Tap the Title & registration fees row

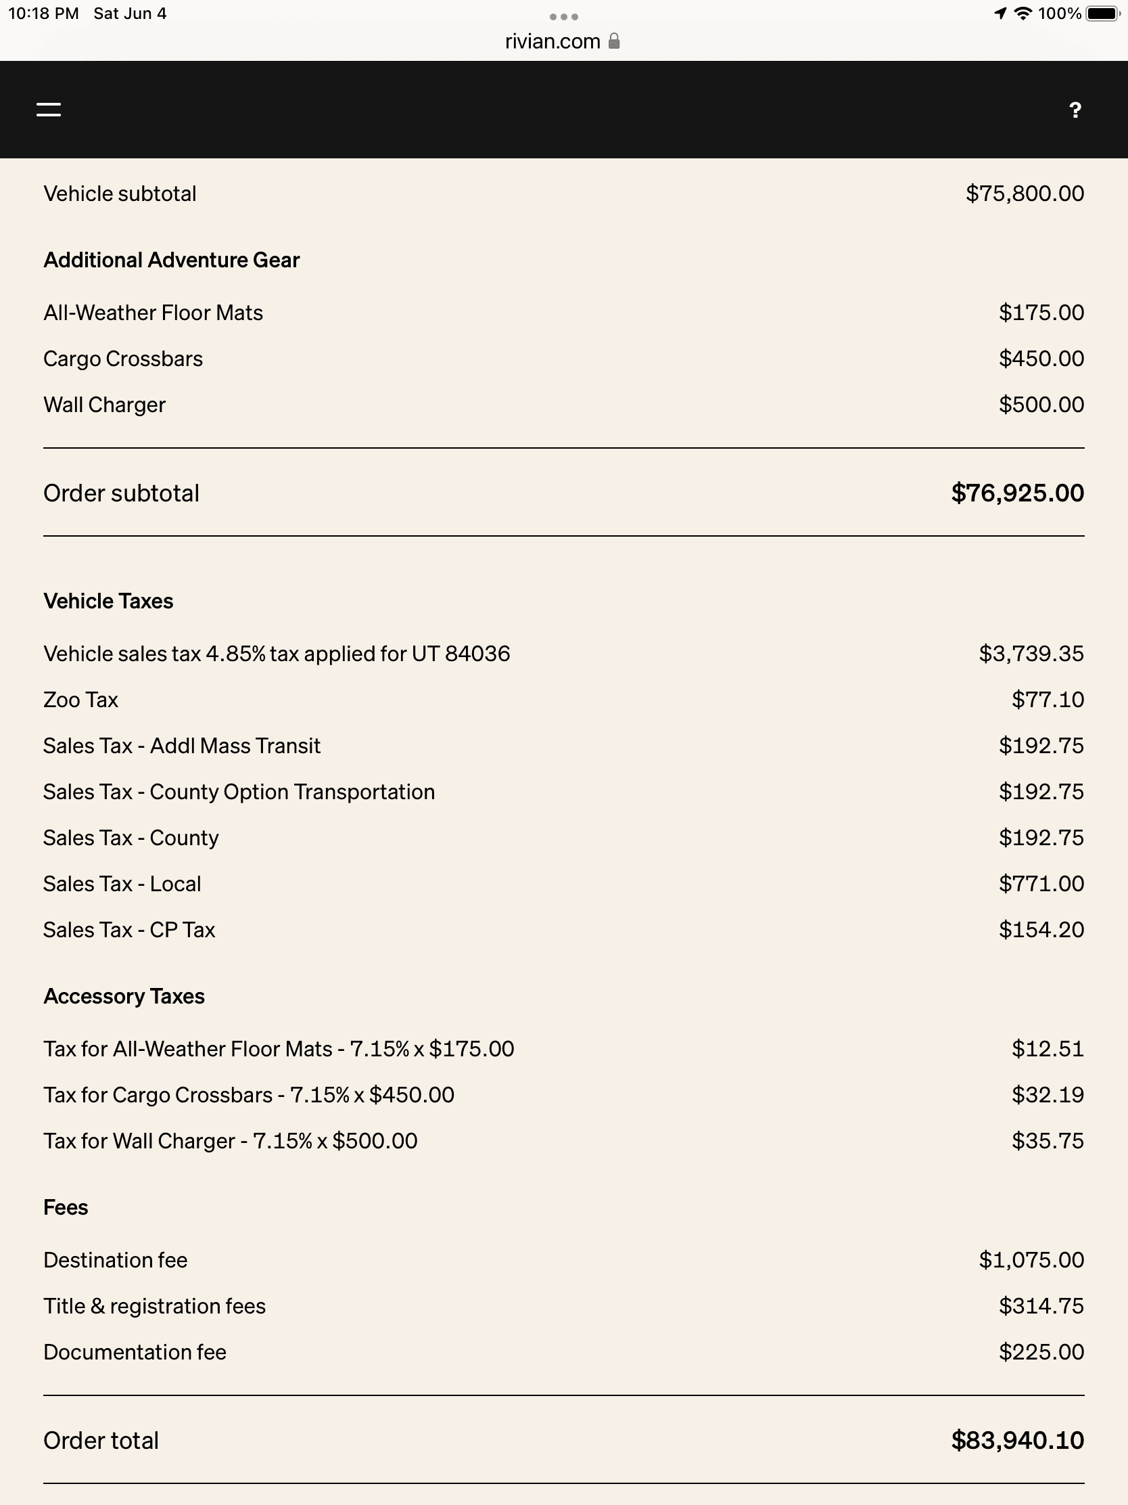pyautogui.click(x=563, y=1305)
